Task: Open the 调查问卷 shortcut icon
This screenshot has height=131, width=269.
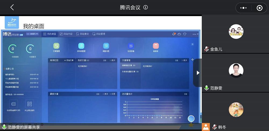Action: click(106, 46)
